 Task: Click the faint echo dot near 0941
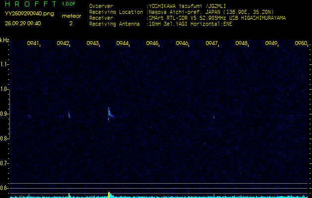click(29, 116)
